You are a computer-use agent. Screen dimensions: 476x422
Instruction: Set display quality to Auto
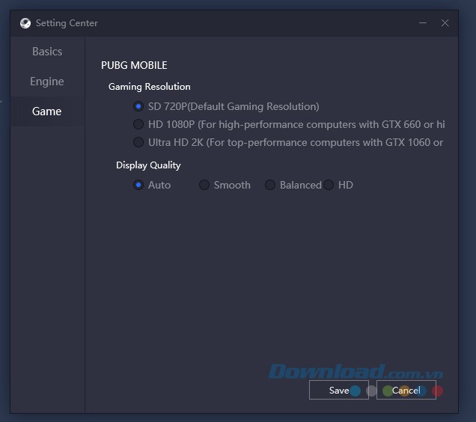138,185
